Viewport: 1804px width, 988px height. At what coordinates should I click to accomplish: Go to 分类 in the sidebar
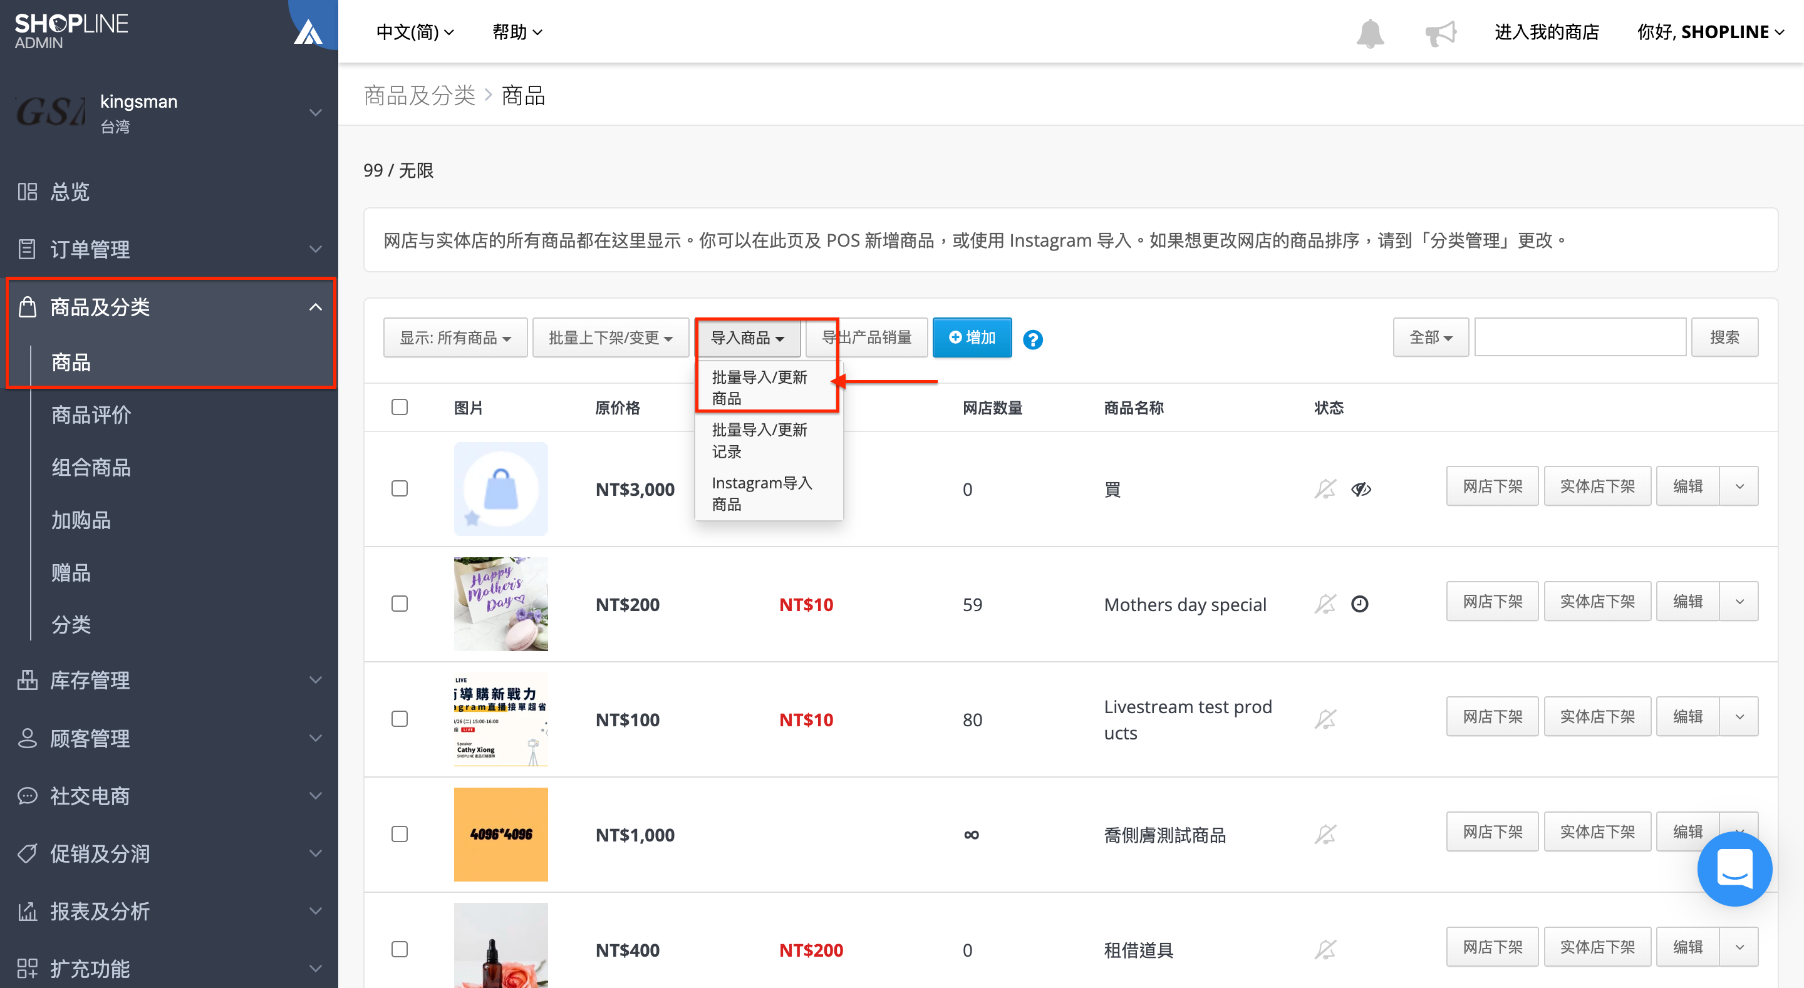pos(71,624)
